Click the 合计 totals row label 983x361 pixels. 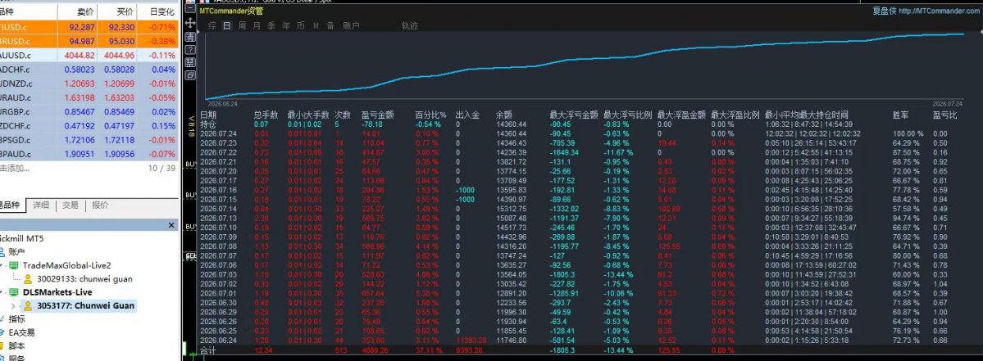pyautogui.click(x=207, y=350)
